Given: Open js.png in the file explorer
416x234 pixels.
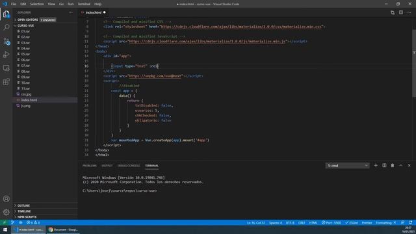Looking at the screenshot, I should coord(26,105).
